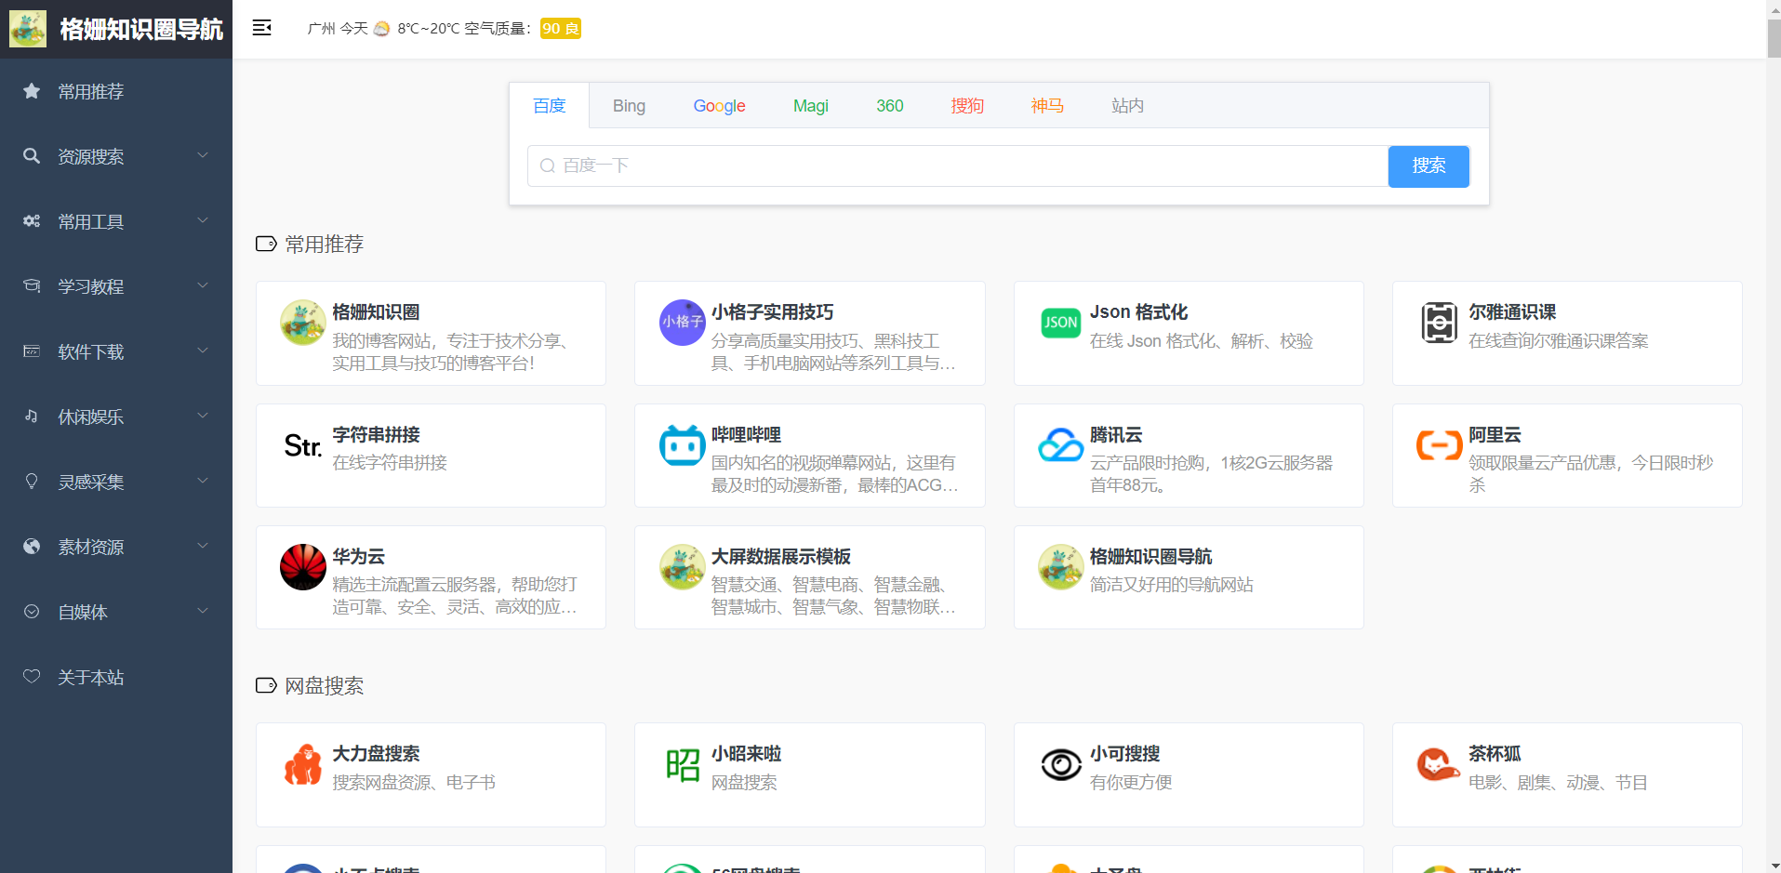Viewport: 1781px width, 873px height.
Task: Click the green JSON icon
Action: [x=1061, y=323]
